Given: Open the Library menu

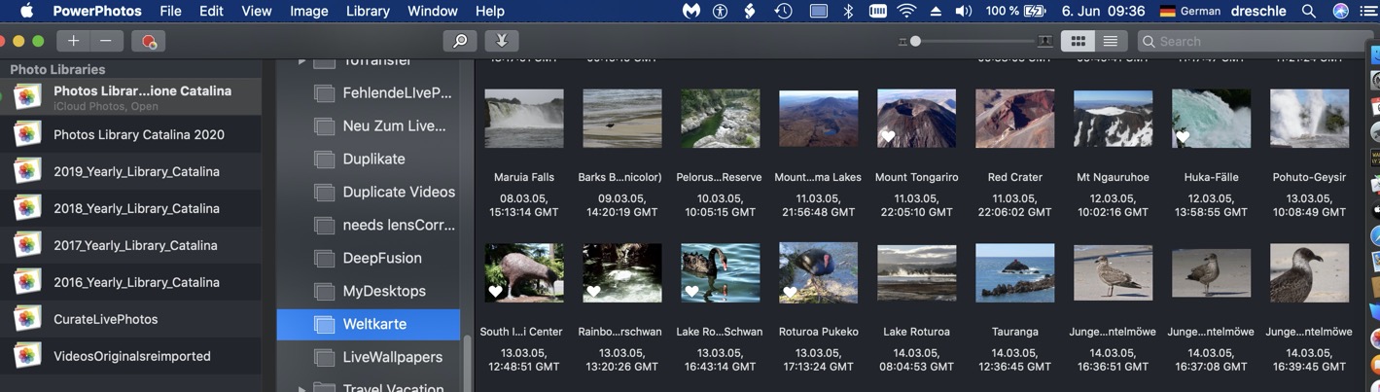Looking at the screenshot, I should (x=368, y=12).
